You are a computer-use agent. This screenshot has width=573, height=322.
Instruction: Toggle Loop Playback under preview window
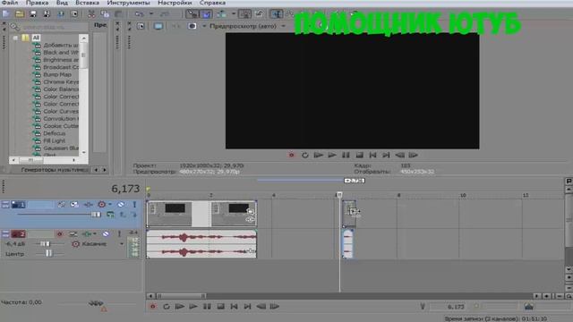[304, 155]
